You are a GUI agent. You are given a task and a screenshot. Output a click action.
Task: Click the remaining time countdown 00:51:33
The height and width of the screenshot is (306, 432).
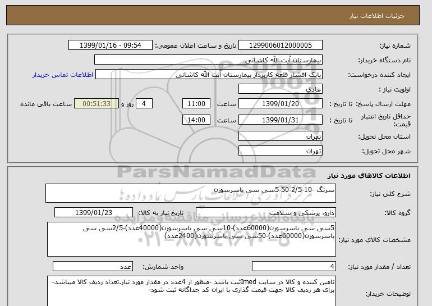click(96, 104)
